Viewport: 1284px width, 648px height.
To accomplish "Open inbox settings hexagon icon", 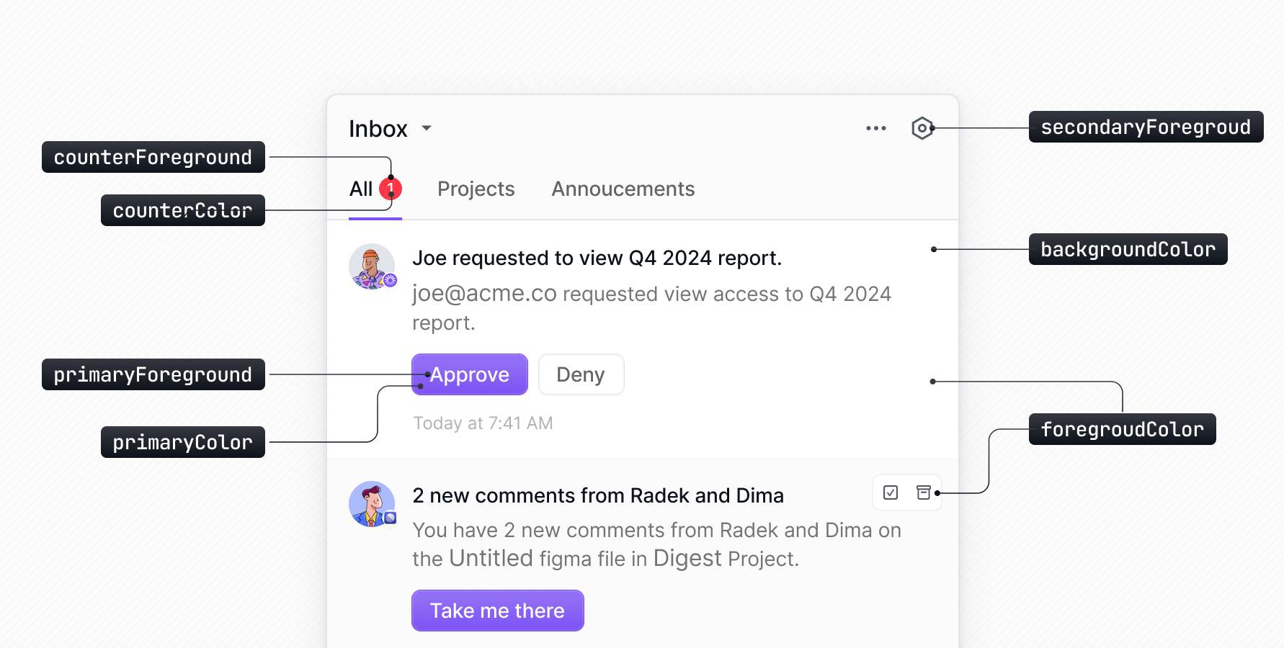I will point(922,128).
